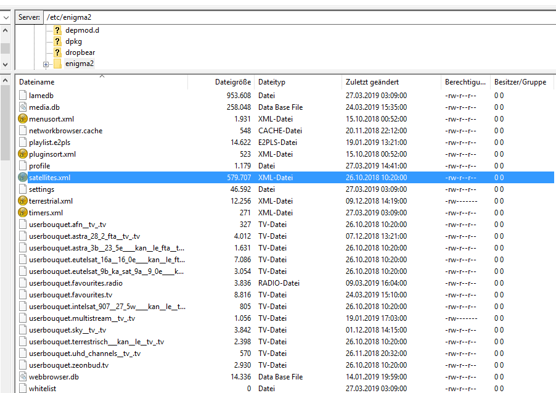
Task: Click the RADIO-Datei file type cell
Action: point(279,283)
